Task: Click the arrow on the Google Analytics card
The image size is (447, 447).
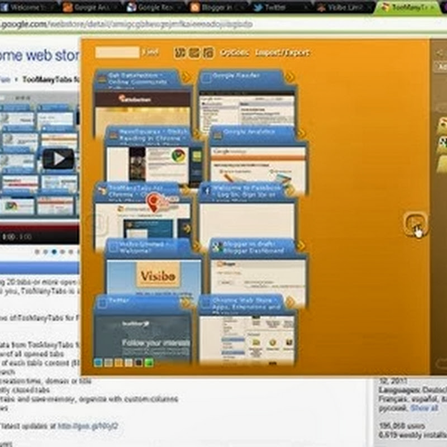Action: (x=301, y=133)
